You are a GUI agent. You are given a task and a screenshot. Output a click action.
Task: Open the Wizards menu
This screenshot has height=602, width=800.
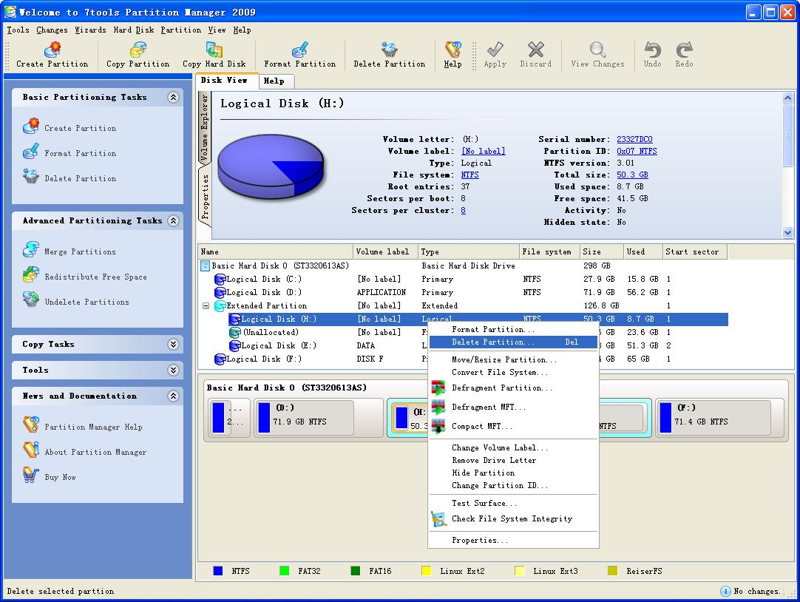tap(90, 30)
